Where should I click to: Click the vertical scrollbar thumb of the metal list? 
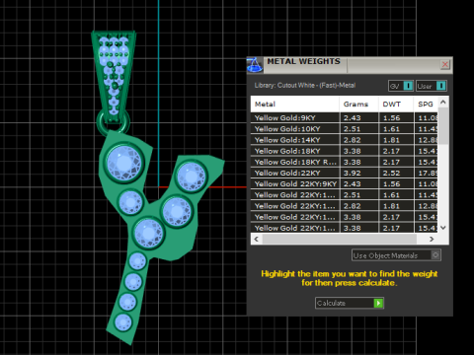(x=443, y=126)
